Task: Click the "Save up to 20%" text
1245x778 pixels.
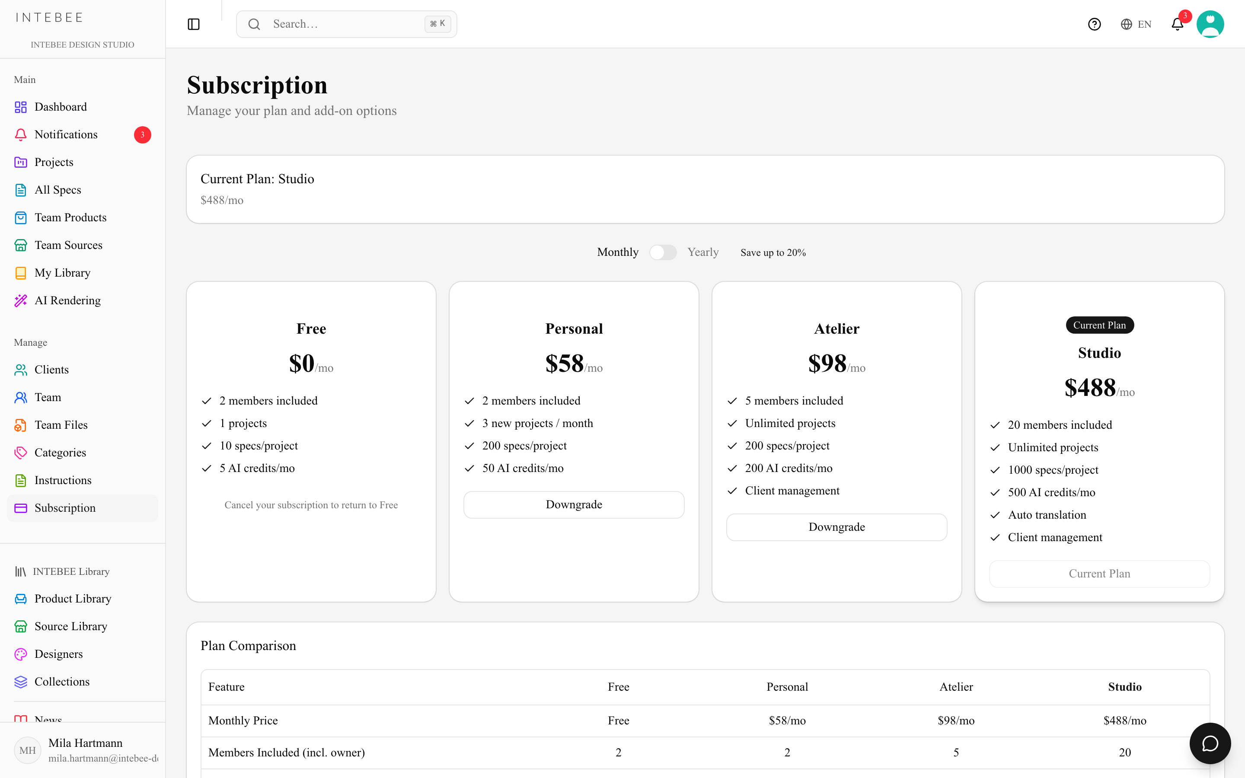Action: [773, 253]
